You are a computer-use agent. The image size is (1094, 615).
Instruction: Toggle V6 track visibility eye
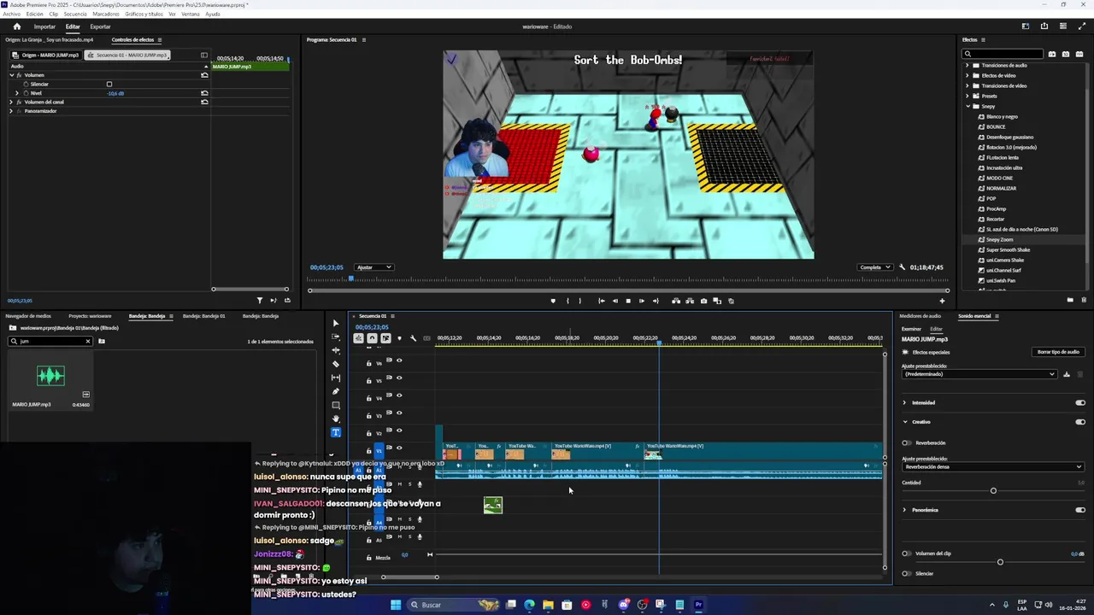399,360
